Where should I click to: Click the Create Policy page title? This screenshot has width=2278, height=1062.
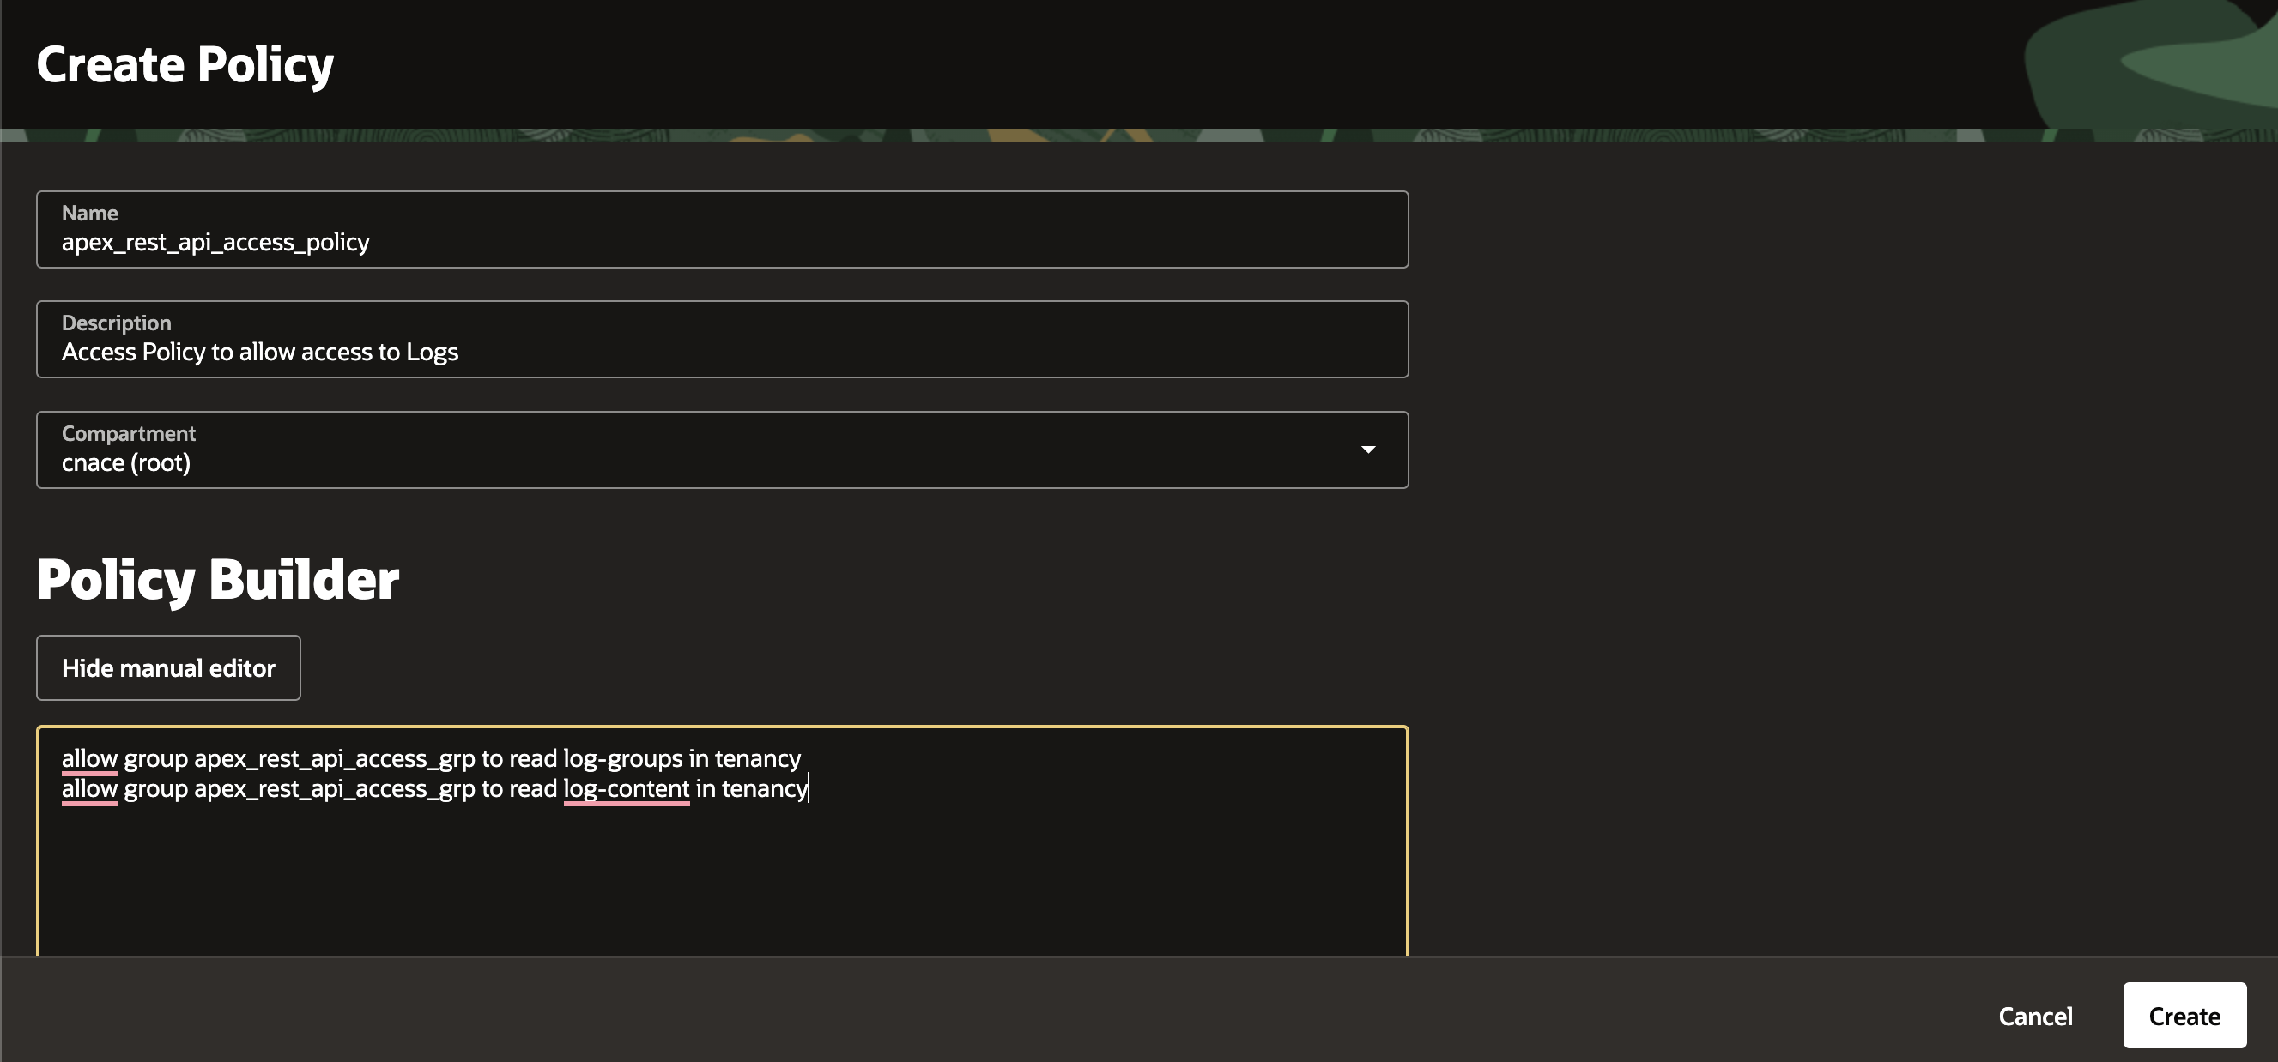[x=185, y=62]
